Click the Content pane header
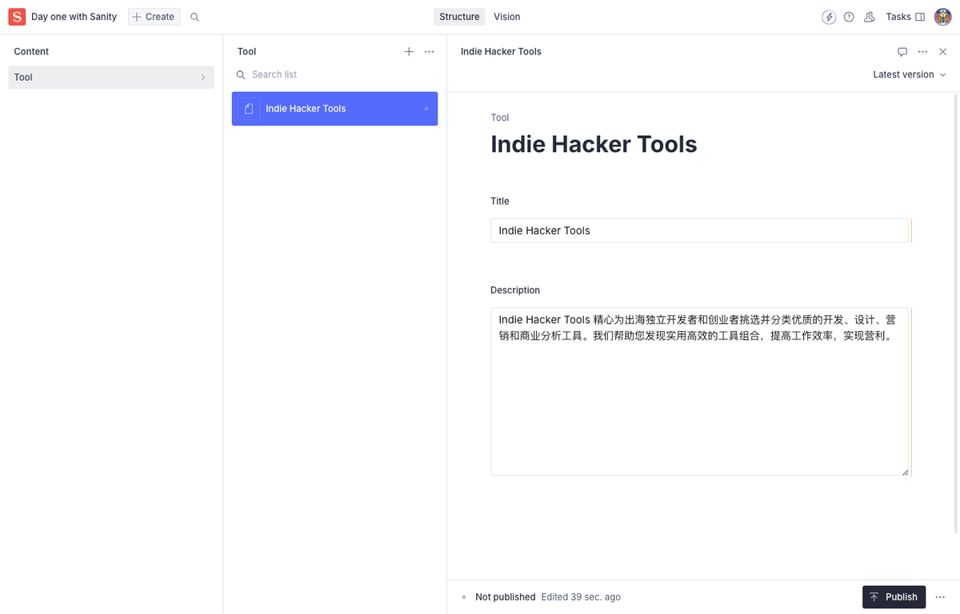 coord(31,51)
